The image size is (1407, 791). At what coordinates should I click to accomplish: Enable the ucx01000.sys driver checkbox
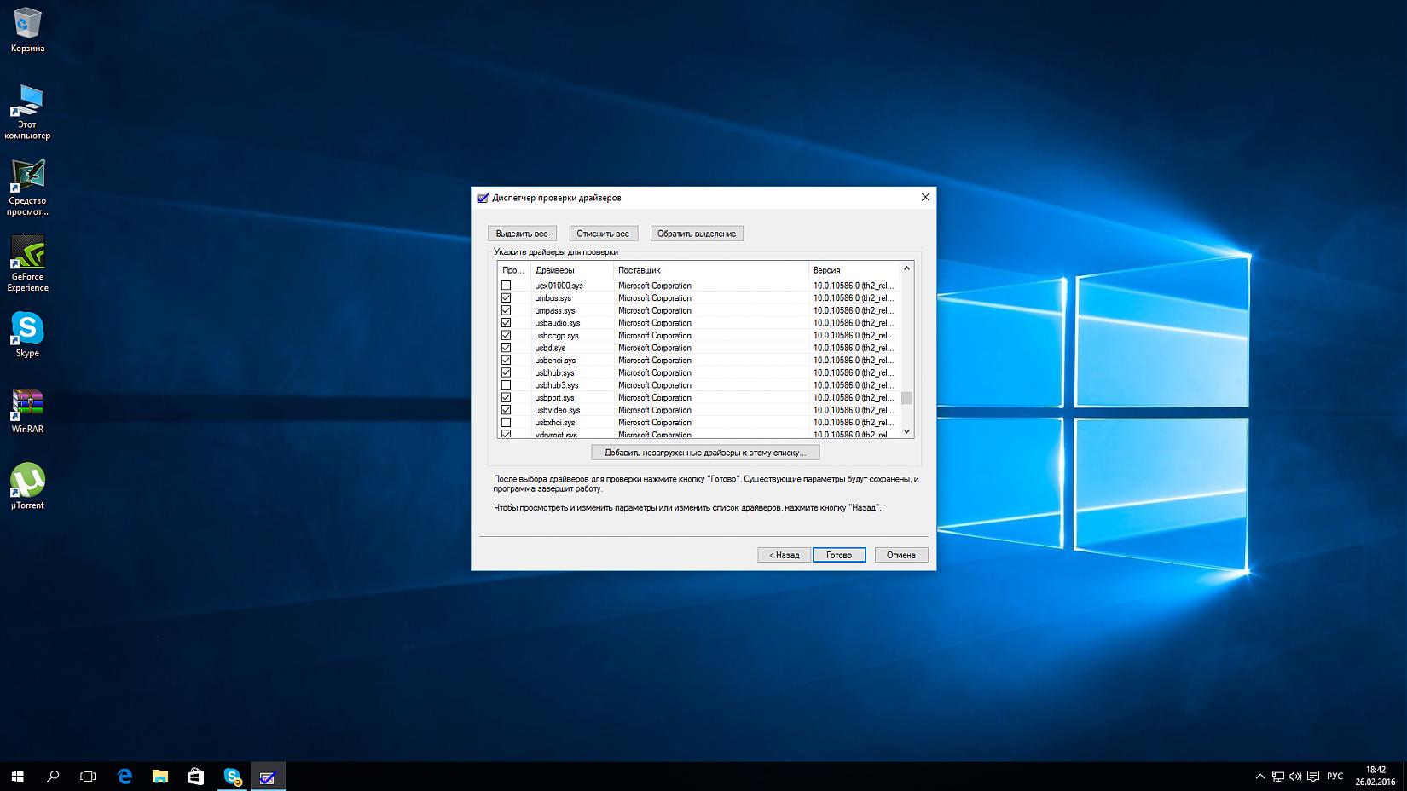[x=506, y=286]
